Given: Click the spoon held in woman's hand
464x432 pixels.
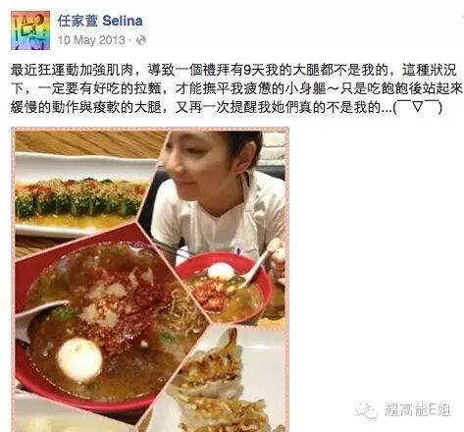Looking at the screenshot, I should 258,266.
